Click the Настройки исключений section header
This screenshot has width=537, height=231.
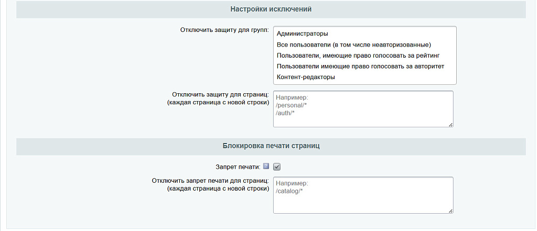pos(271,9)
